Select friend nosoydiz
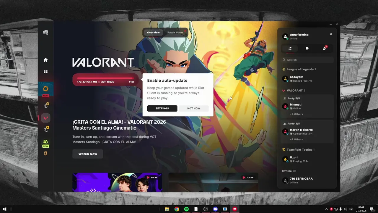Screen dimensions: 378x213 307,79
